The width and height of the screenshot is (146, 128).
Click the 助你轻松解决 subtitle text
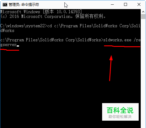pyautogui.click(x=120, y=117)
